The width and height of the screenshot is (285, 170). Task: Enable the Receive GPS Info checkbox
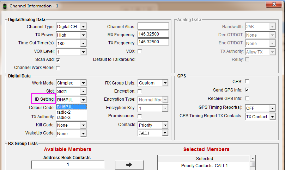(247, 99)
